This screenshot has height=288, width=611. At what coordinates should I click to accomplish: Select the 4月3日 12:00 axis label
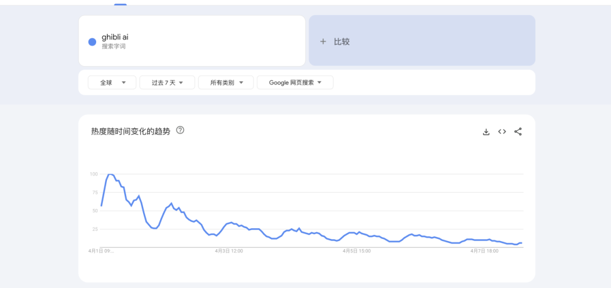(229, 250)
